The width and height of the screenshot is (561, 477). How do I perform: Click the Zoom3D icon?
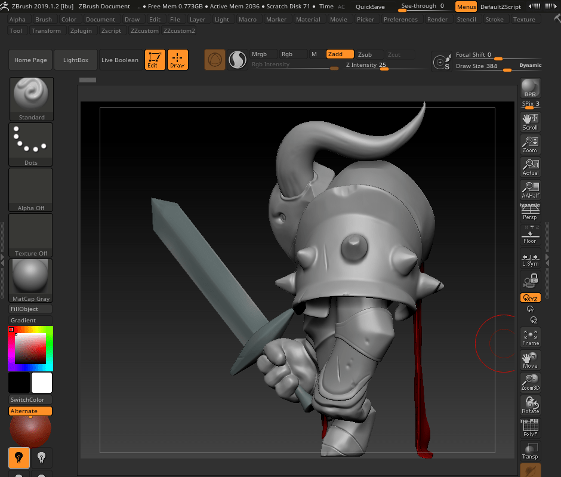(x=530, y=383)
